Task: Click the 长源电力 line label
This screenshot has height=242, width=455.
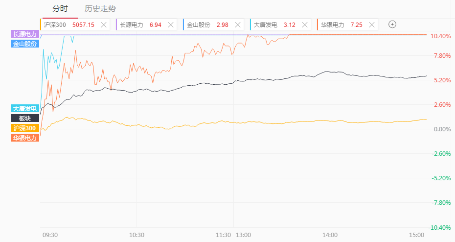Action: (24, 34)
